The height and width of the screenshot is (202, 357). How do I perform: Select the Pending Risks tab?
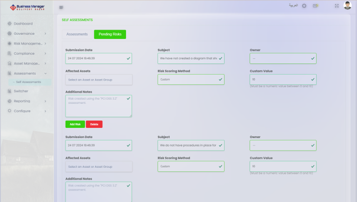110,34
